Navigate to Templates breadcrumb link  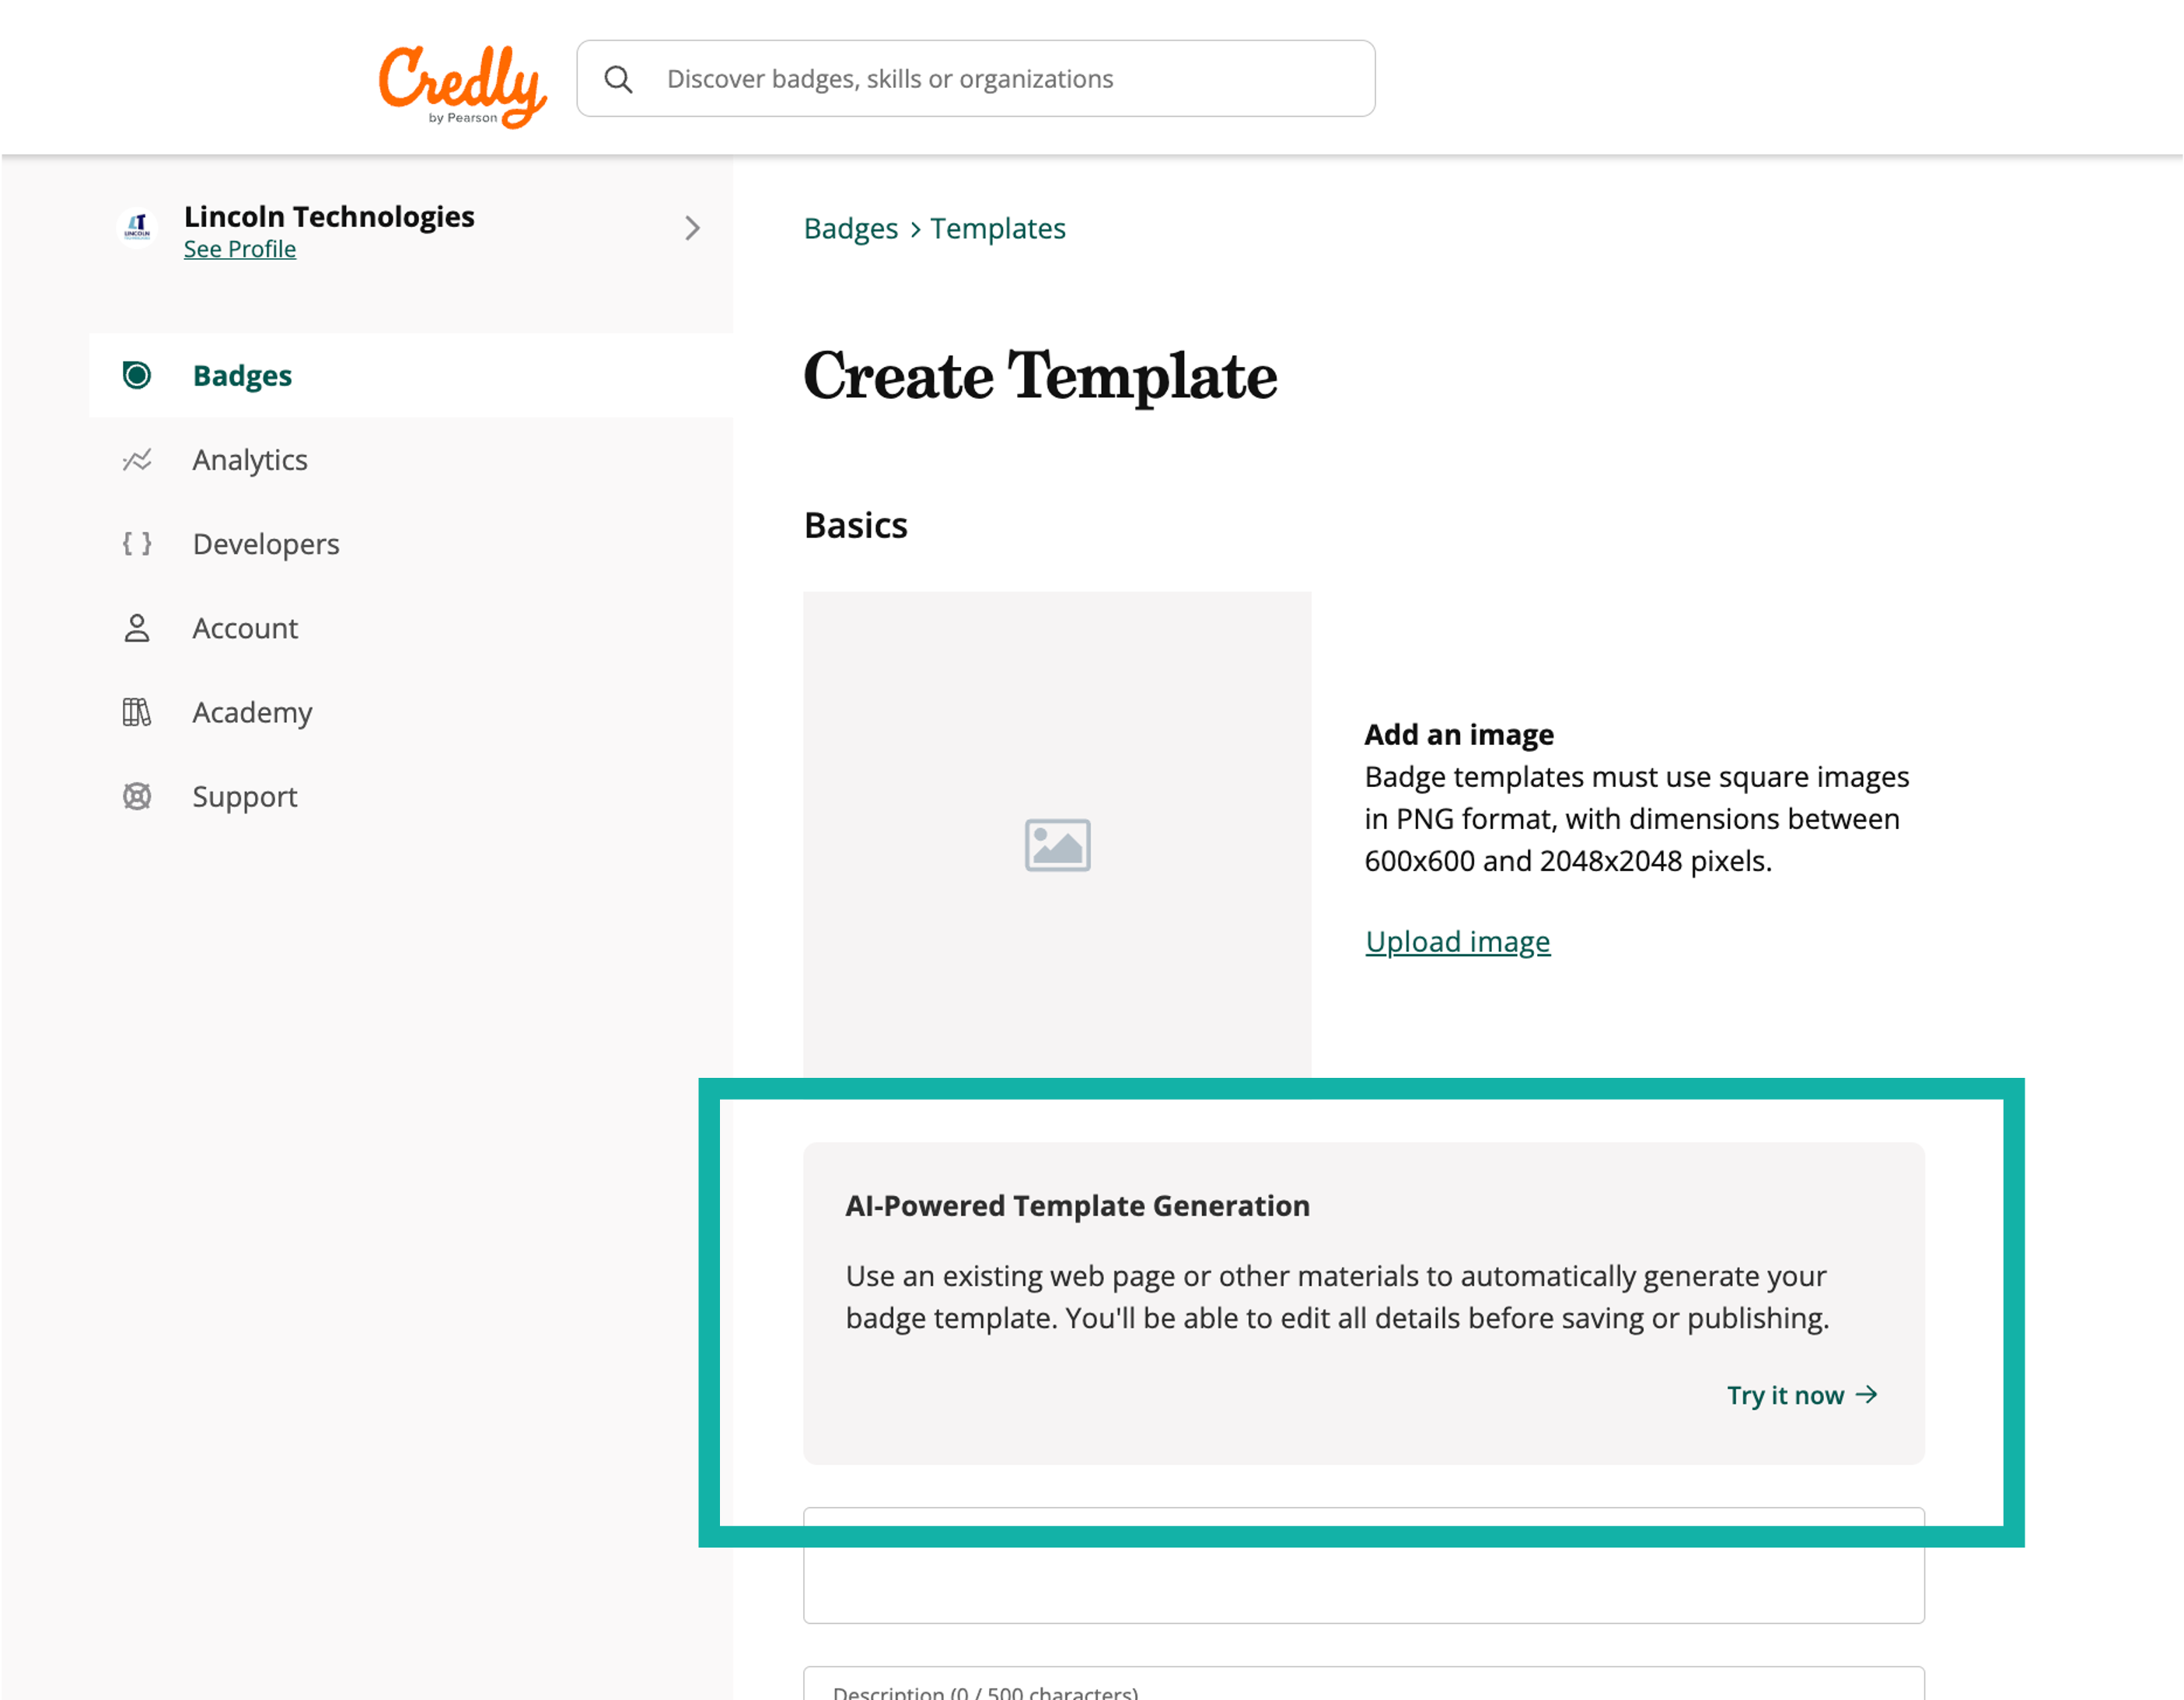click(998, 229)
